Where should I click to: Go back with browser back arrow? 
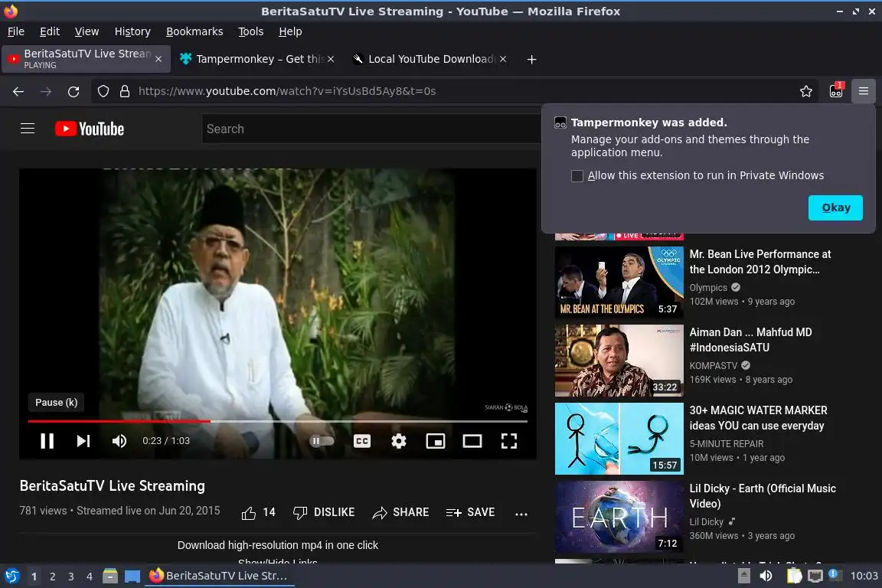click(18, 91)
